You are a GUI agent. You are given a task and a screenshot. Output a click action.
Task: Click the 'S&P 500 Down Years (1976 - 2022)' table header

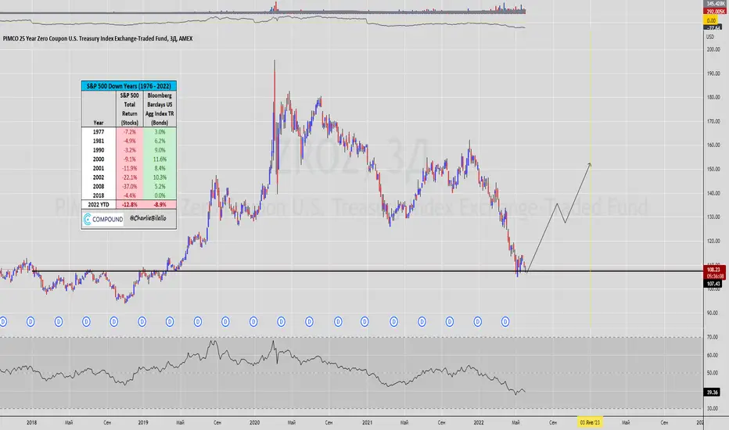129,86
